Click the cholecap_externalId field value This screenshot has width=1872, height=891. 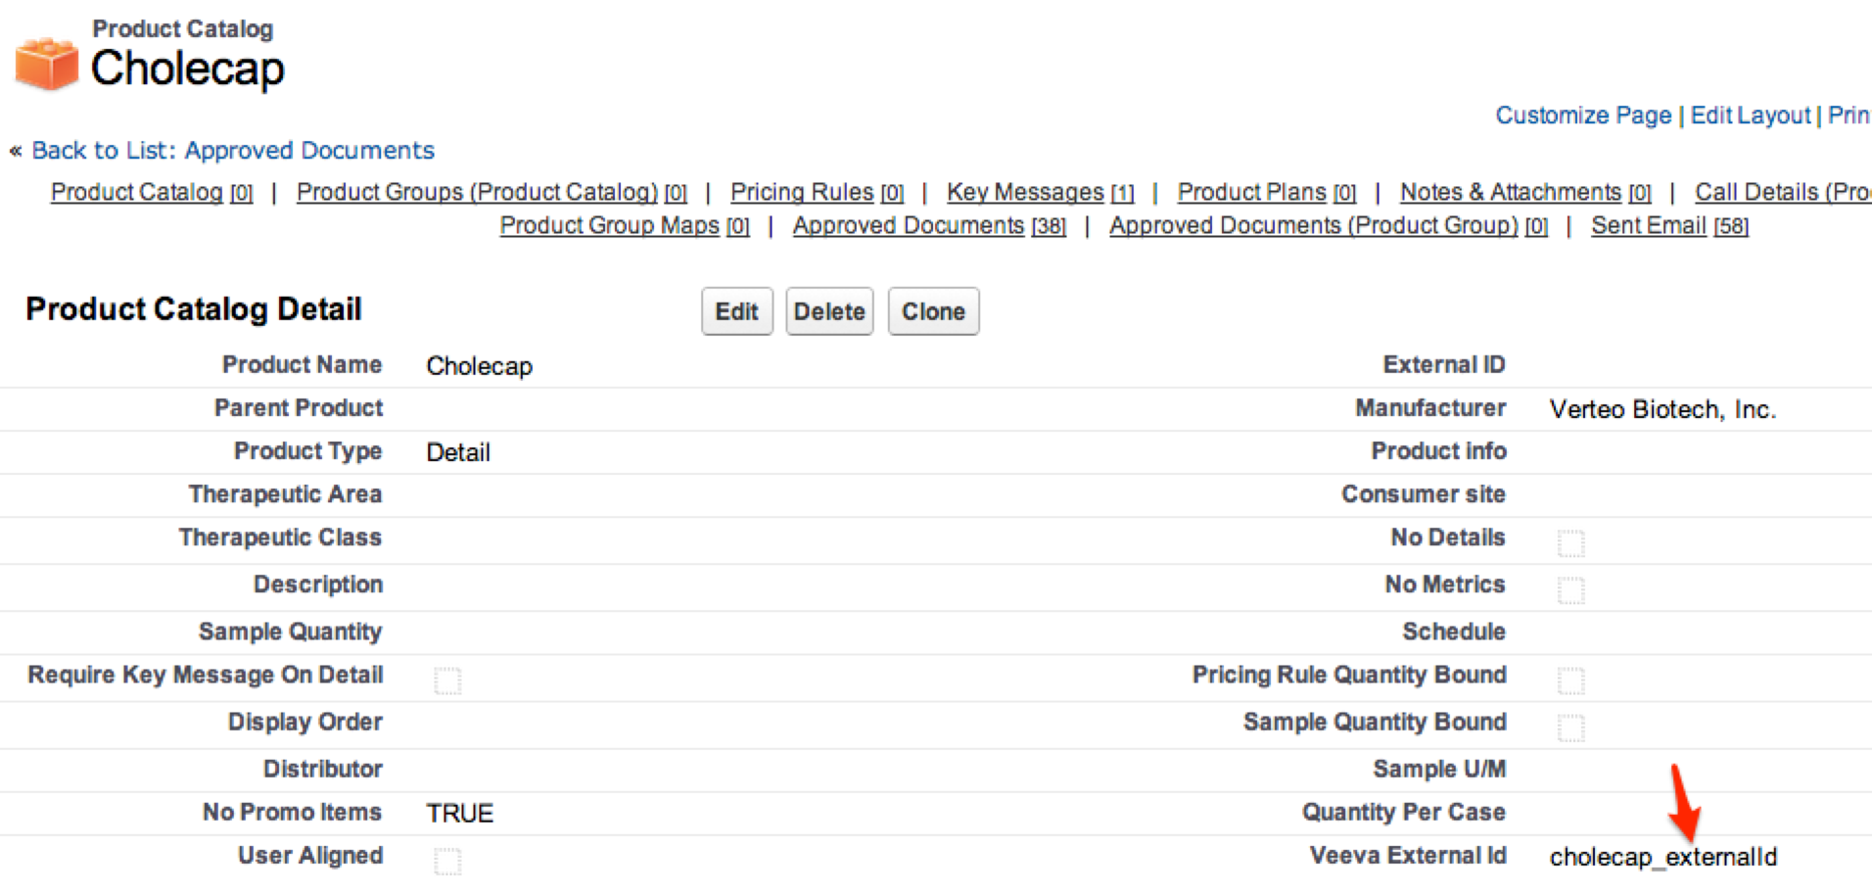tap(1661, 857)
